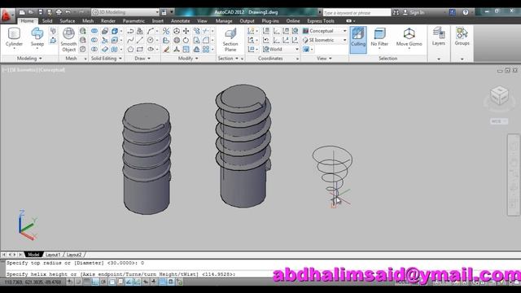Image resolution: width=521 pixels, height=293 pixels.
Task: Open the Layout1 tab
Action: tap(53, 255)
